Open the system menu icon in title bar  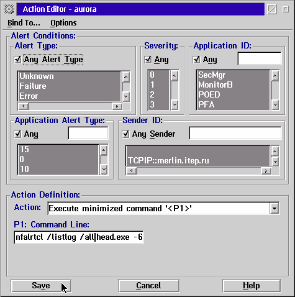click(9, 9)
